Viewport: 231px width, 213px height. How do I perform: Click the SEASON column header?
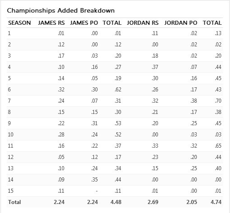pyautogui.click(x=19, y=23)
